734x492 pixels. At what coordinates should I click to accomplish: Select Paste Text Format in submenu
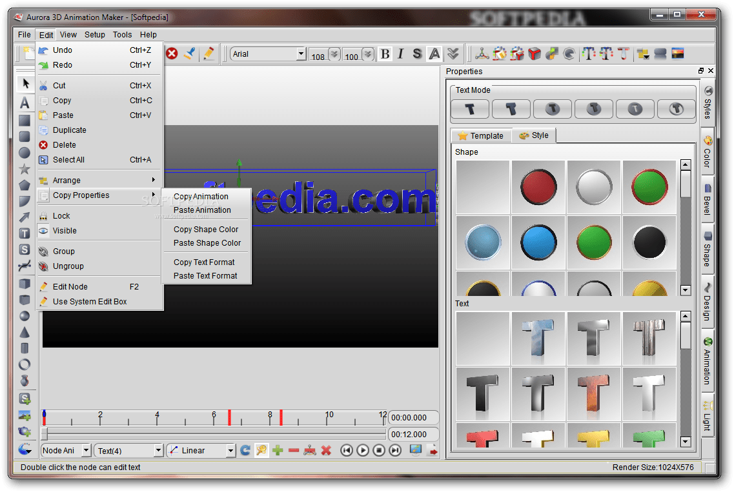coord(206,276)
